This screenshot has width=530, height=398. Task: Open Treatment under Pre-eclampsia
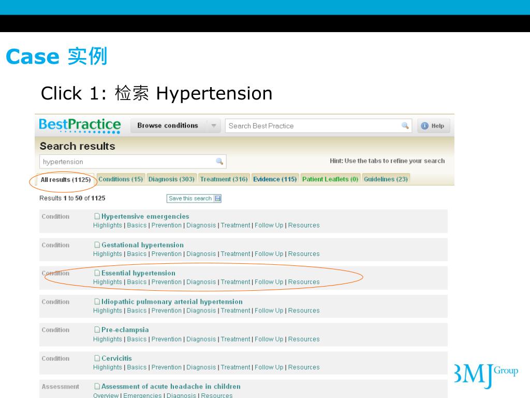pos(235,339)
